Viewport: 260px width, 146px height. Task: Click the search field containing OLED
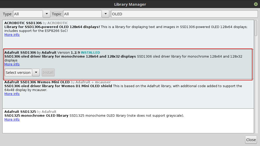184,14
